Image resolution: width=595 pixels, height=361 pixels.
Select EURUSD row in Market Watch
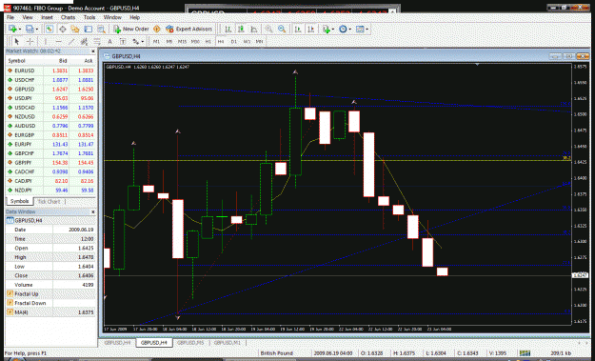50,70
